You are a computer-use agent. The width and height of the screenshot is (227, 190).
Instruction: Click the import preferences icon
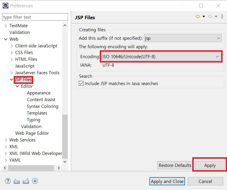point(17,181)
